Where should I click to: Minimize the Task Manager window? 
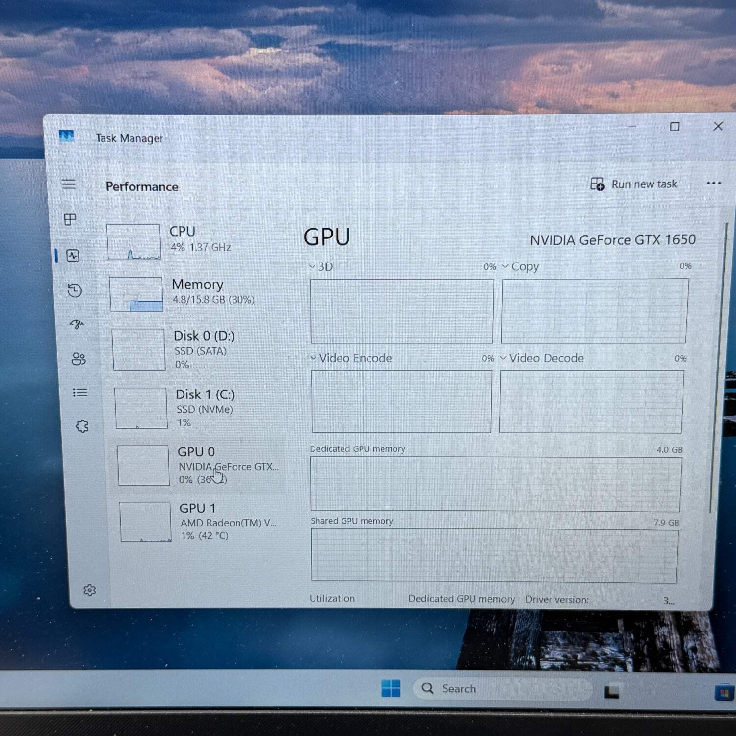pyautogui.click(x=632, y=127)
